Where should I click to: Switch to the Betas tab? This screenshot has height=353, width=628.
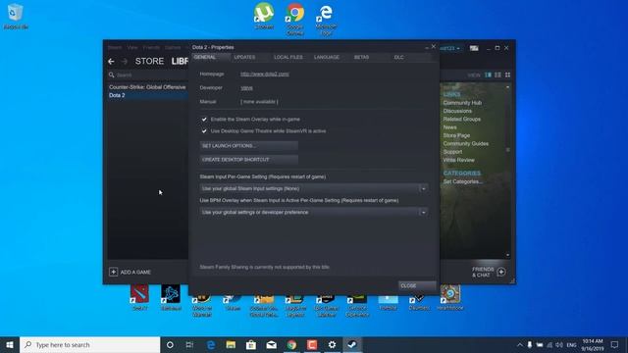[x=362, y=57]
